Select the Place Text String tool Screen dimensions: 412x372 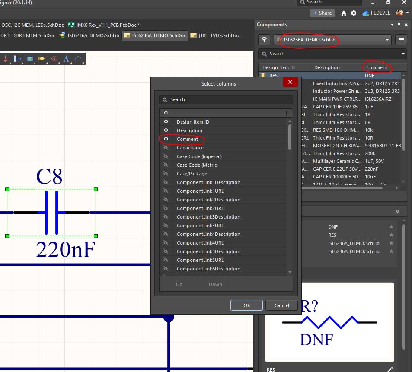pyautogui.click(x=66, y=59)
